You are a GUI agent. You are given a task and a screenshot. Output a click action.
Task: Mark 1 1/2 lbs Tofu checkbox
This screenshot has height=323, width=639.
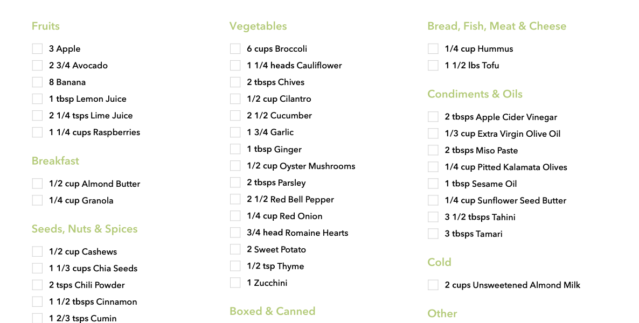[x=433, y=66]
